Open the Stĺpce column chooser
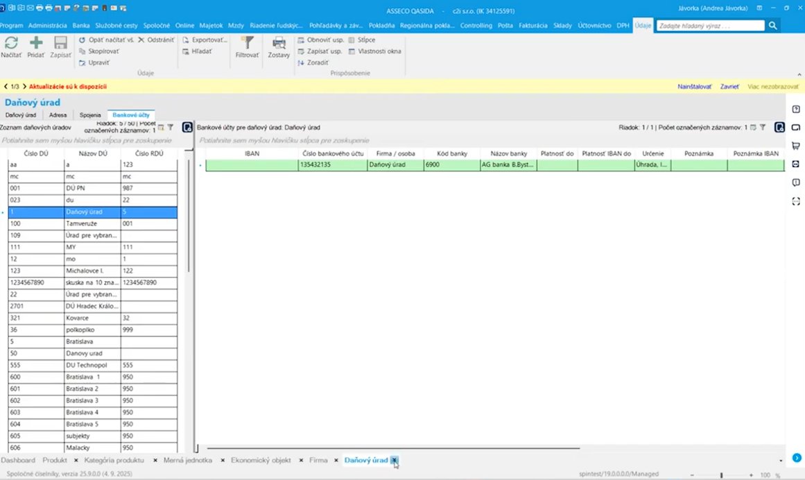This screenshot has height=480, width=805. click(362, 40)
